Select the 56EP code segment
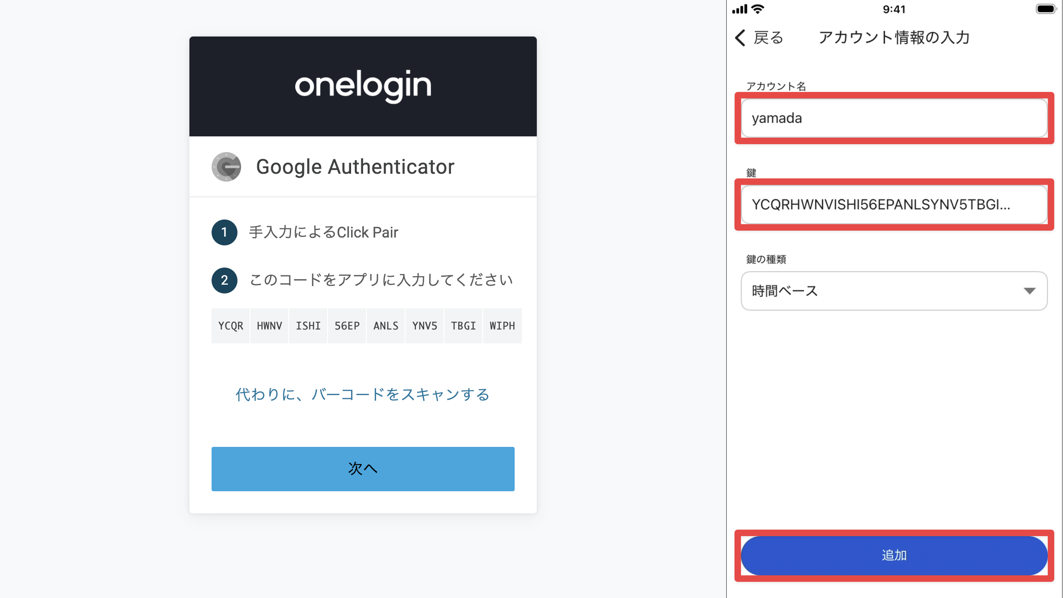Screen dimensions: 1063x598 point(347,326)
